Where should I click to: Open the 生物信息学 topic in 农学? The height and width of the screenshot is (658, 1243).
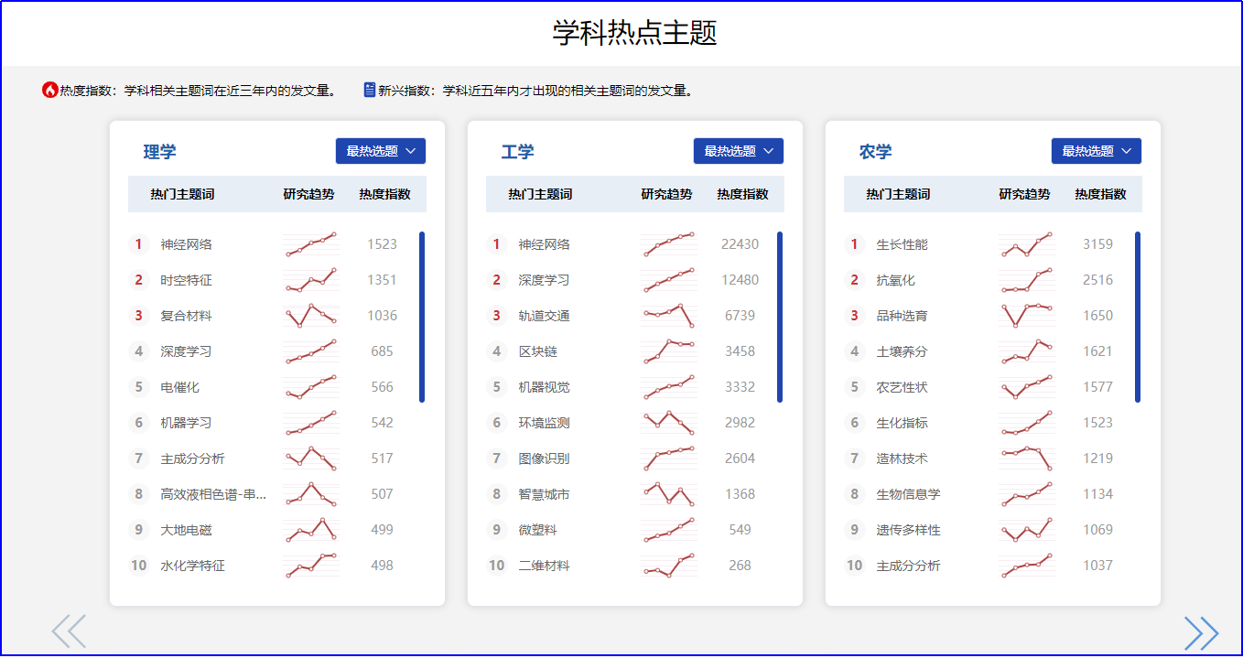click(x=908, y=494)
